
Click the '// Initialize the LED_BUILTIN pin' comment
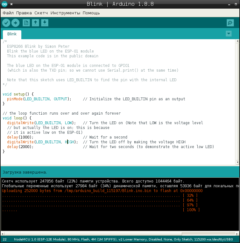(134, 99)
